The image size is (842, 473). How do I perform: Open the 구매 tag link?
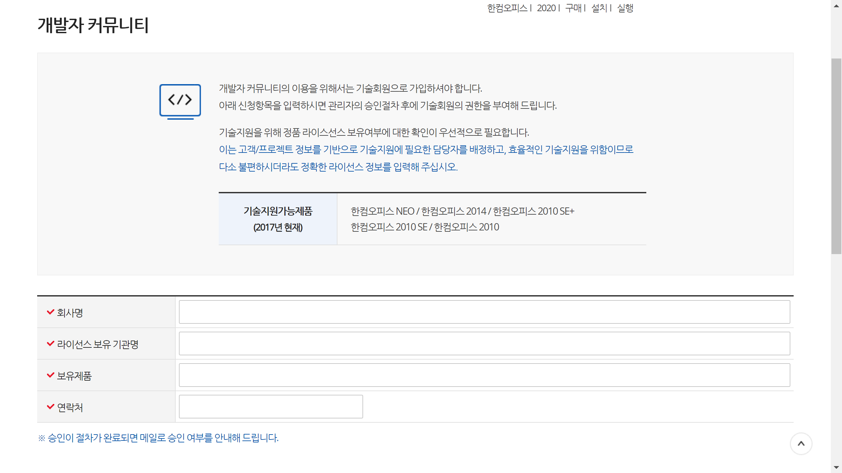tap(573, 8)
